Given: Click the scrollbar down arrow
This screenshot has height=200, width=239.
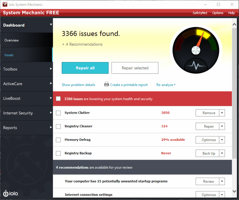Looking at the screenshot, I should pyautogui.click(x=235, y=191).
